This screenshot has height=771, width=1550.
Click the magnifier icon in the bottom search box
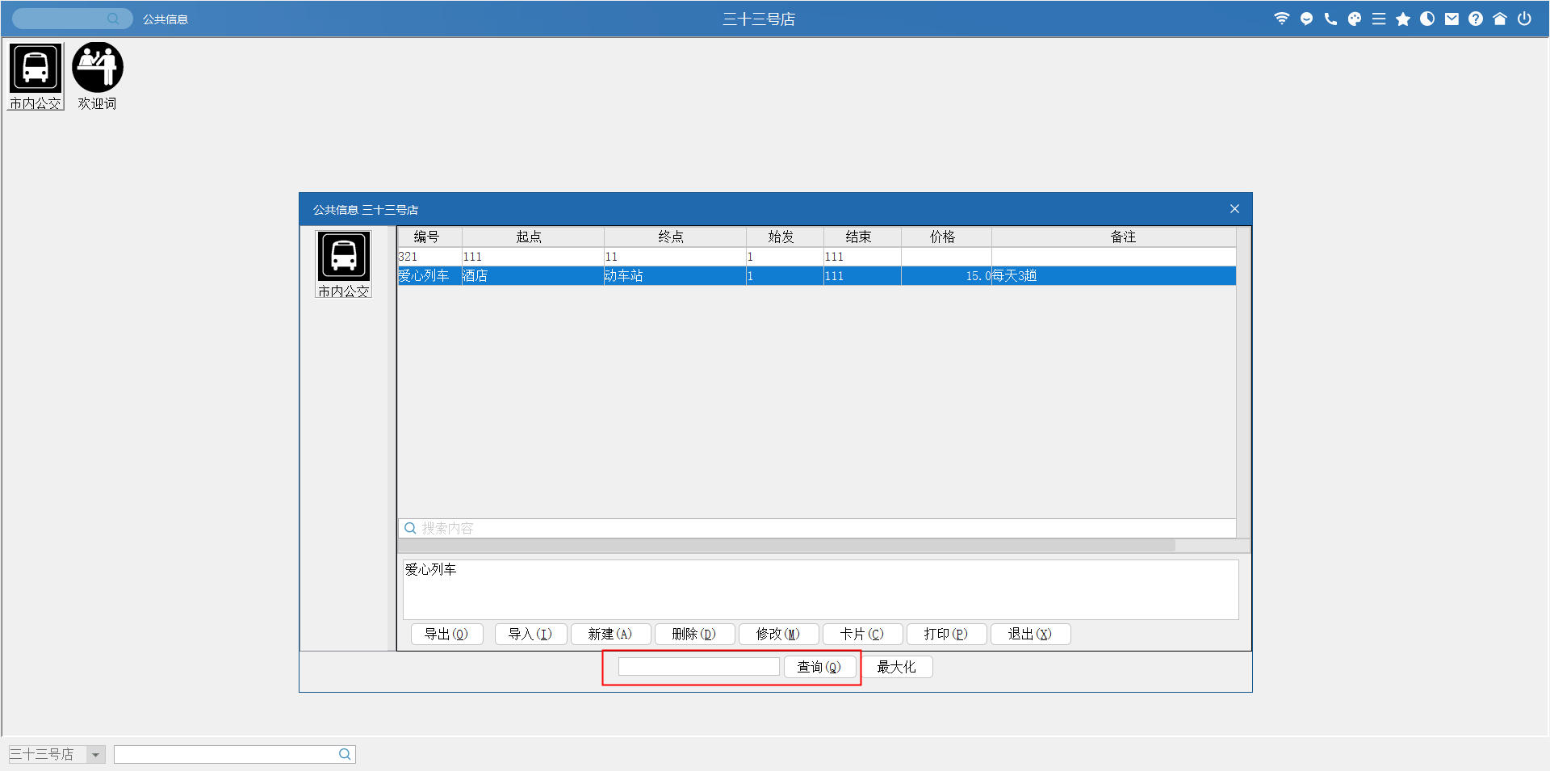(x=345, y=754)
